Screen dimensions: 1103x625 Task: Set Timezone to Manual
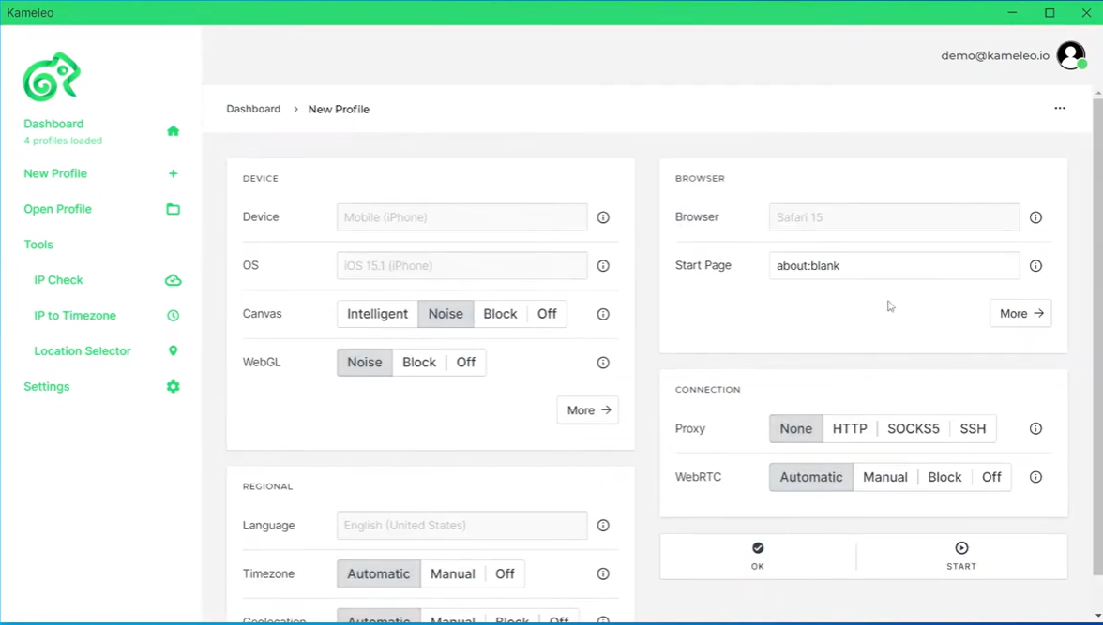(x=452, y=573)
